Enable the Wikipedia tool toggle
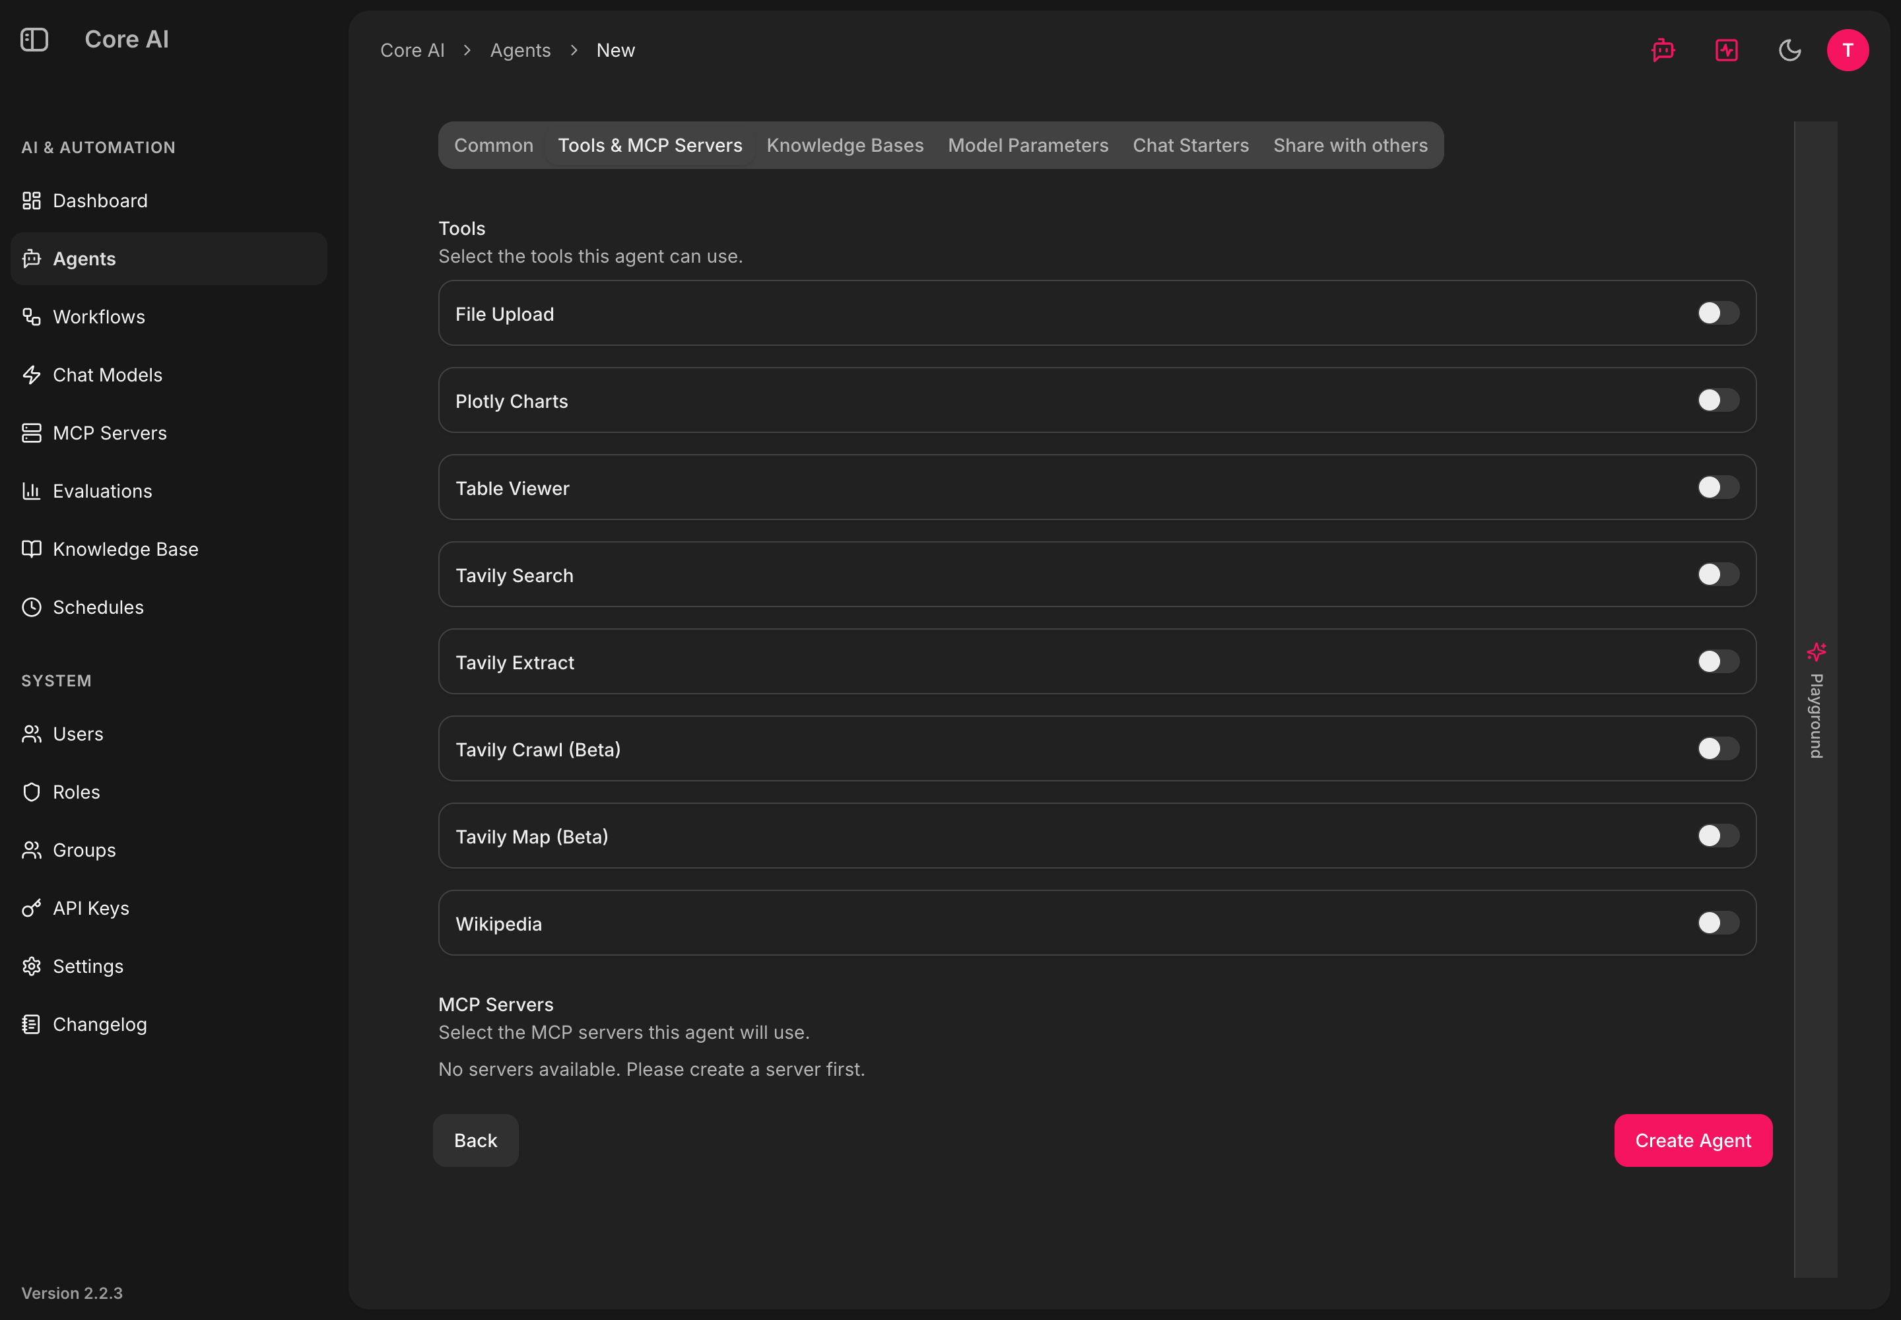The image size is (1901, 1320). [1718, 923]
